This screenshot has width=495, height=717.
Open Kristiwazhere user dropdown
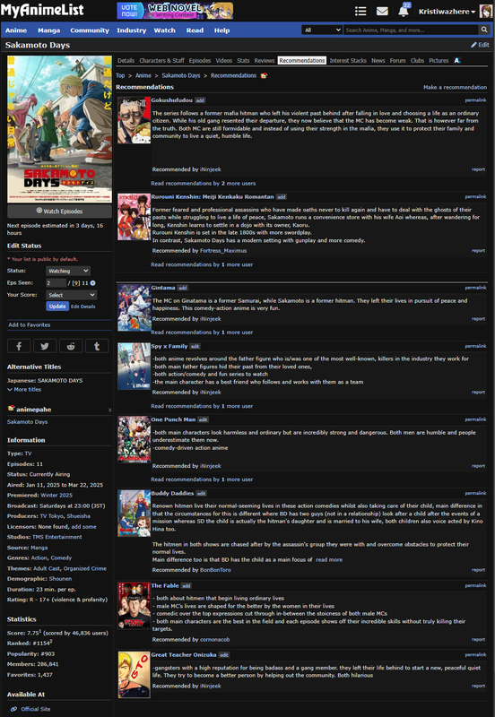(x=447, y=12)
